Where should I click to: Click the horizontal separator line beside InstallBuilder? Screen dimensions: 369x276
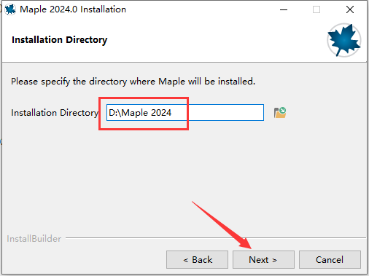[x=216, y=238]
